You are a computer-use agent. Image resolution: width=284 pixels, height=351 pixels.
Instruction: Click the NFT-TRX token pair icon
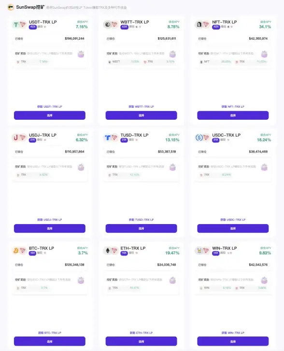pyautogui.click(x=202, y=24)
